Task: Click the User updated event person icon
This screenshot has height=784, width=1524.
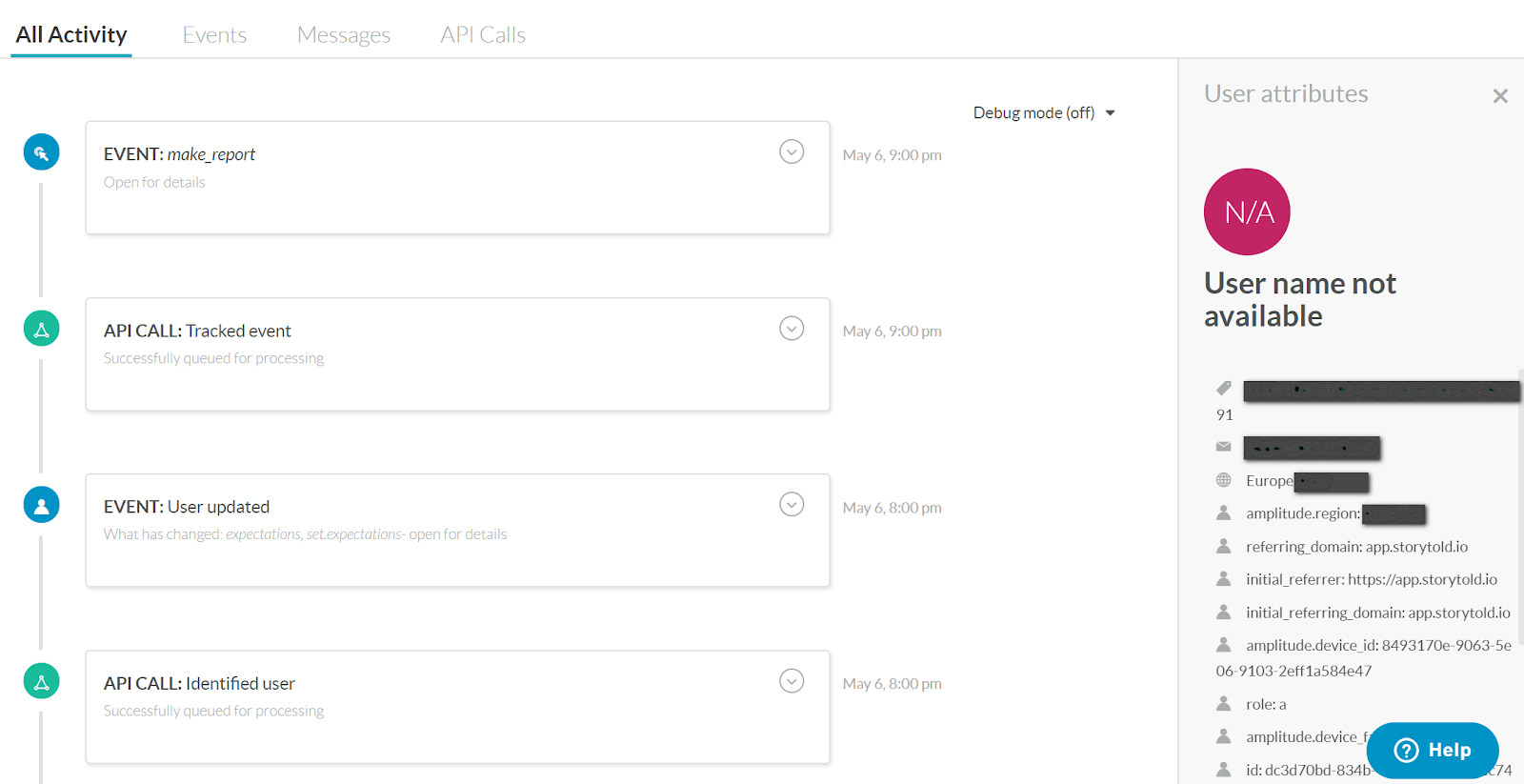Action: click(x=41, y=505)
